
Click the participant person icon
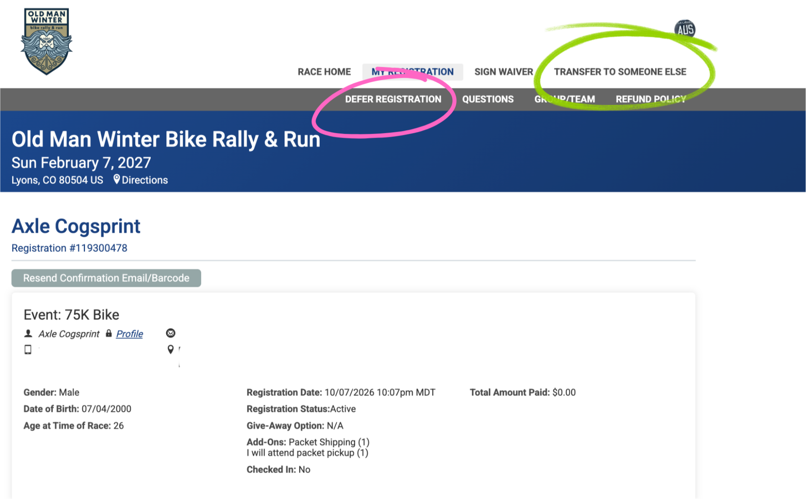(28, 334)
